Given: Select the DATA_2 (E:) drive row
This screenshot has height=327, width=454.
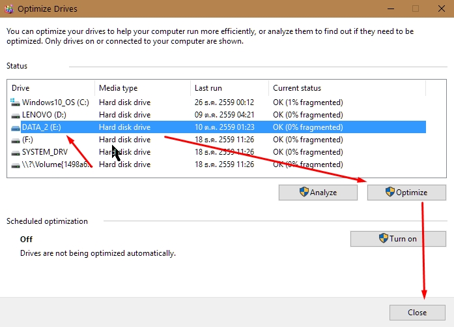Looking at the screenshot, I should (217, 127).
